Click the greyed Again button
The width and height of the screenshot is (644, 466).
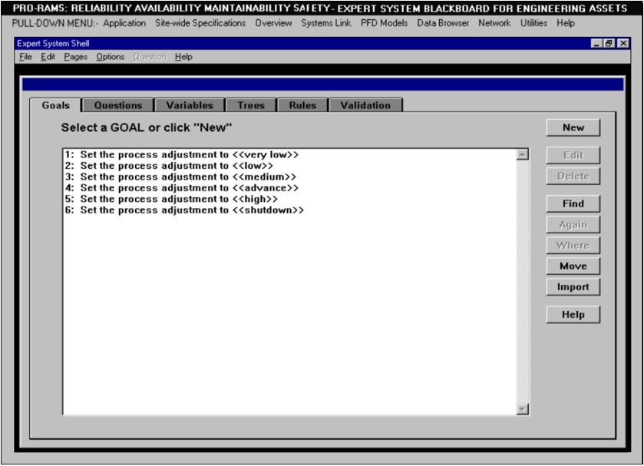click(x=573, y=224)
